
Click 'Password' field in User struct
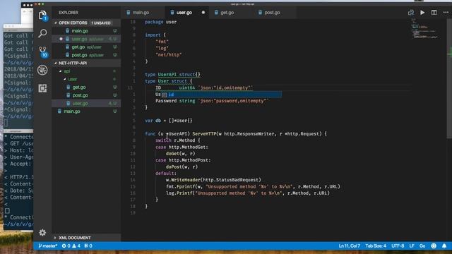166,101
